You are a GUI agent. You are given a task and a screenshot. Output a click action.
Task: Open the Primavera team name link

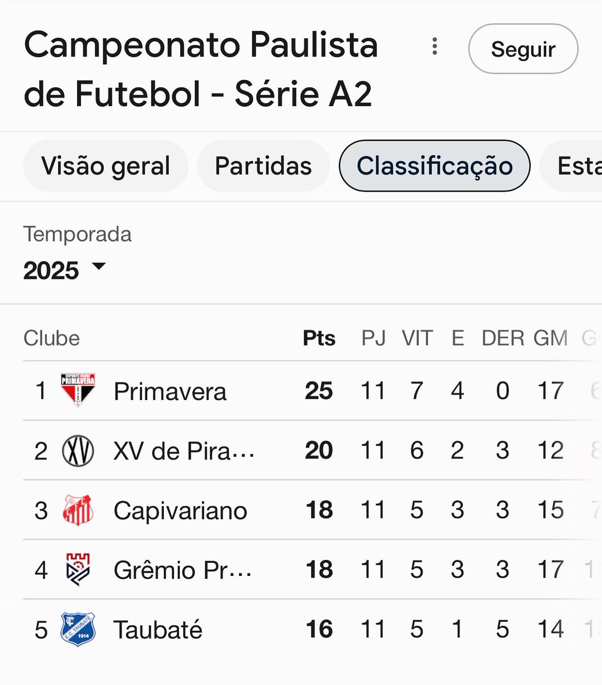point(170,392)
